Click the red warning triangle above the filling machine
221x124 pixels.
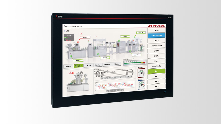point(81,34)
